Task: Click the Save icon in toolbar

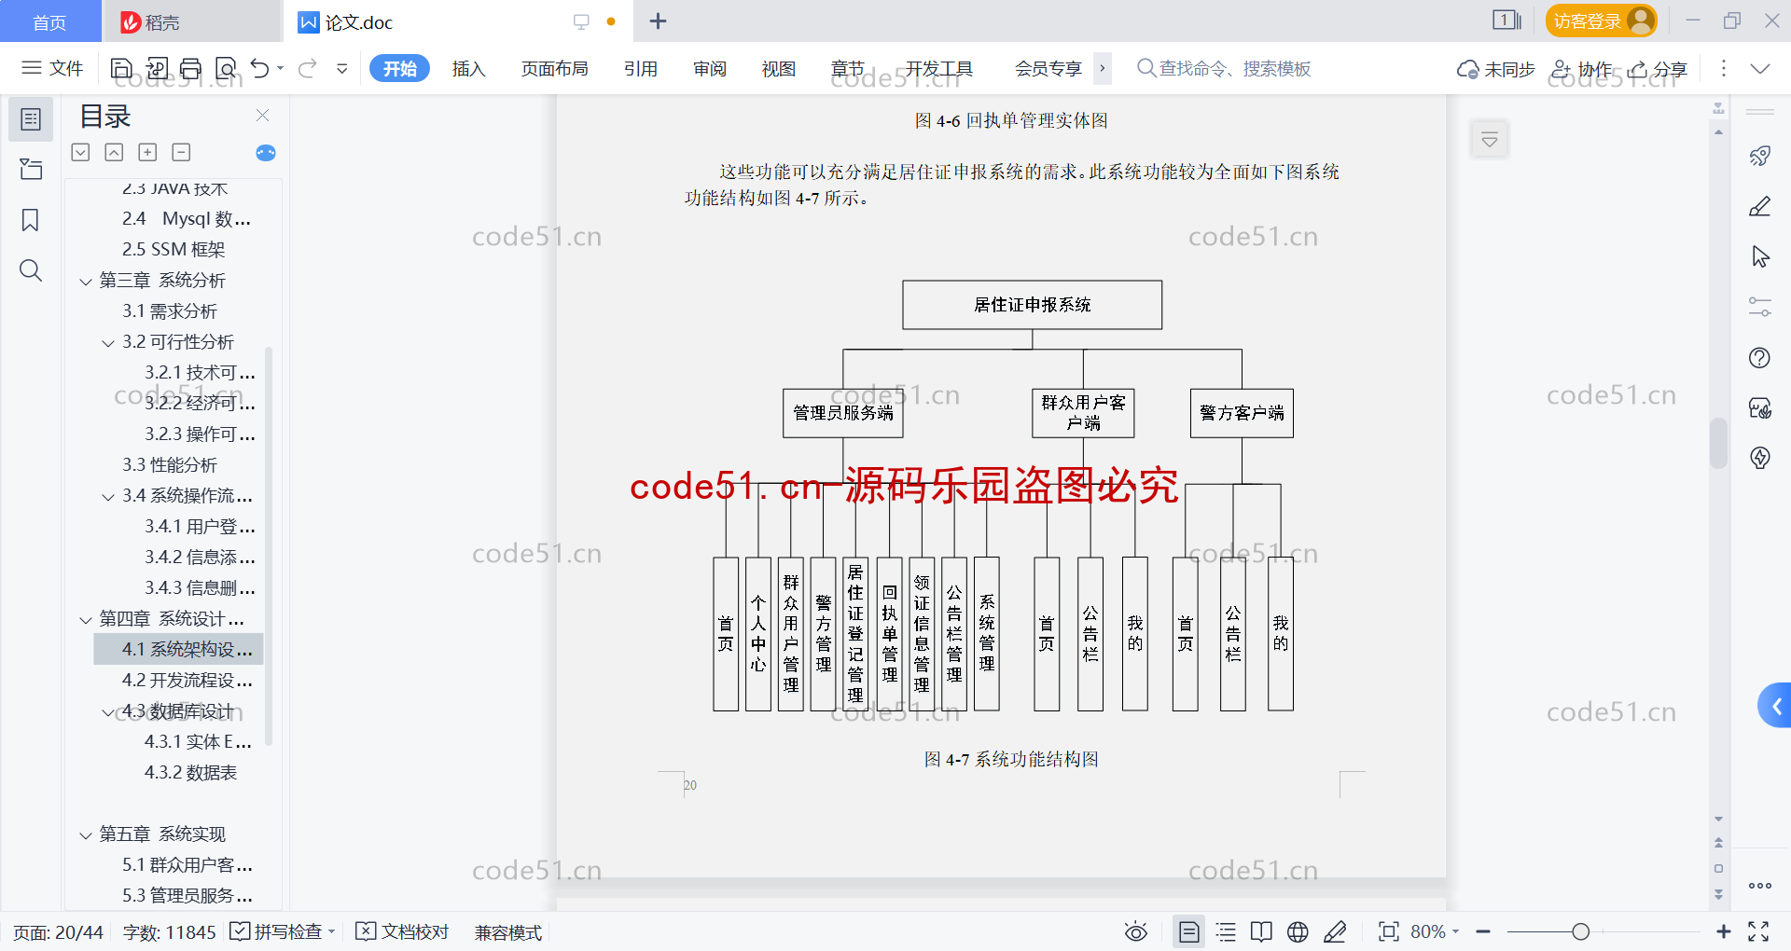Action: pyautogui.click(x=121, y=68)
